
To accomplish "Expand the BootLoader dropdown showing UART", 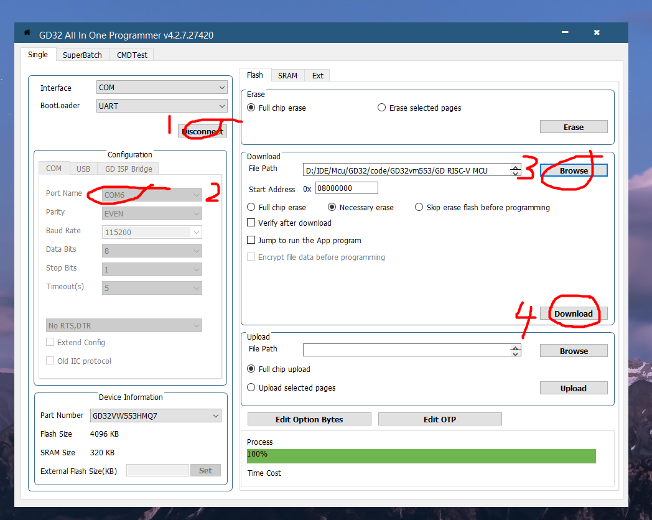I will pyautogui.click(x=162, y=106).
